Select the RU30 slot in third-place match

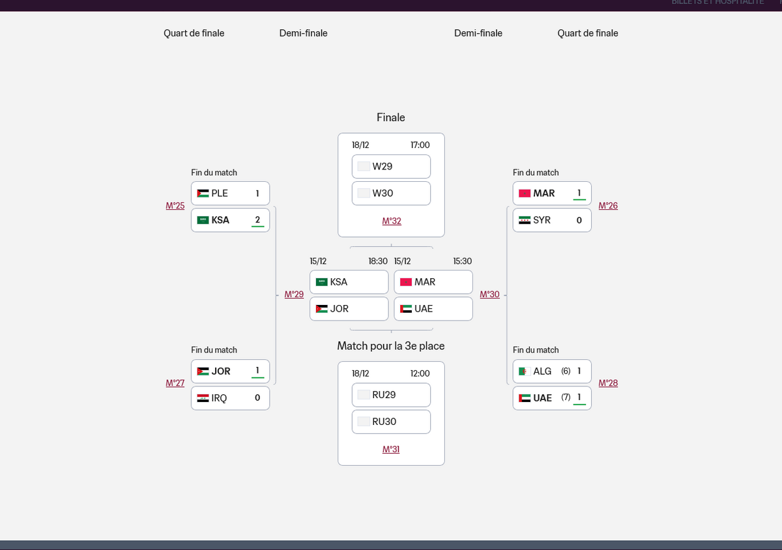tap(391, 422)
